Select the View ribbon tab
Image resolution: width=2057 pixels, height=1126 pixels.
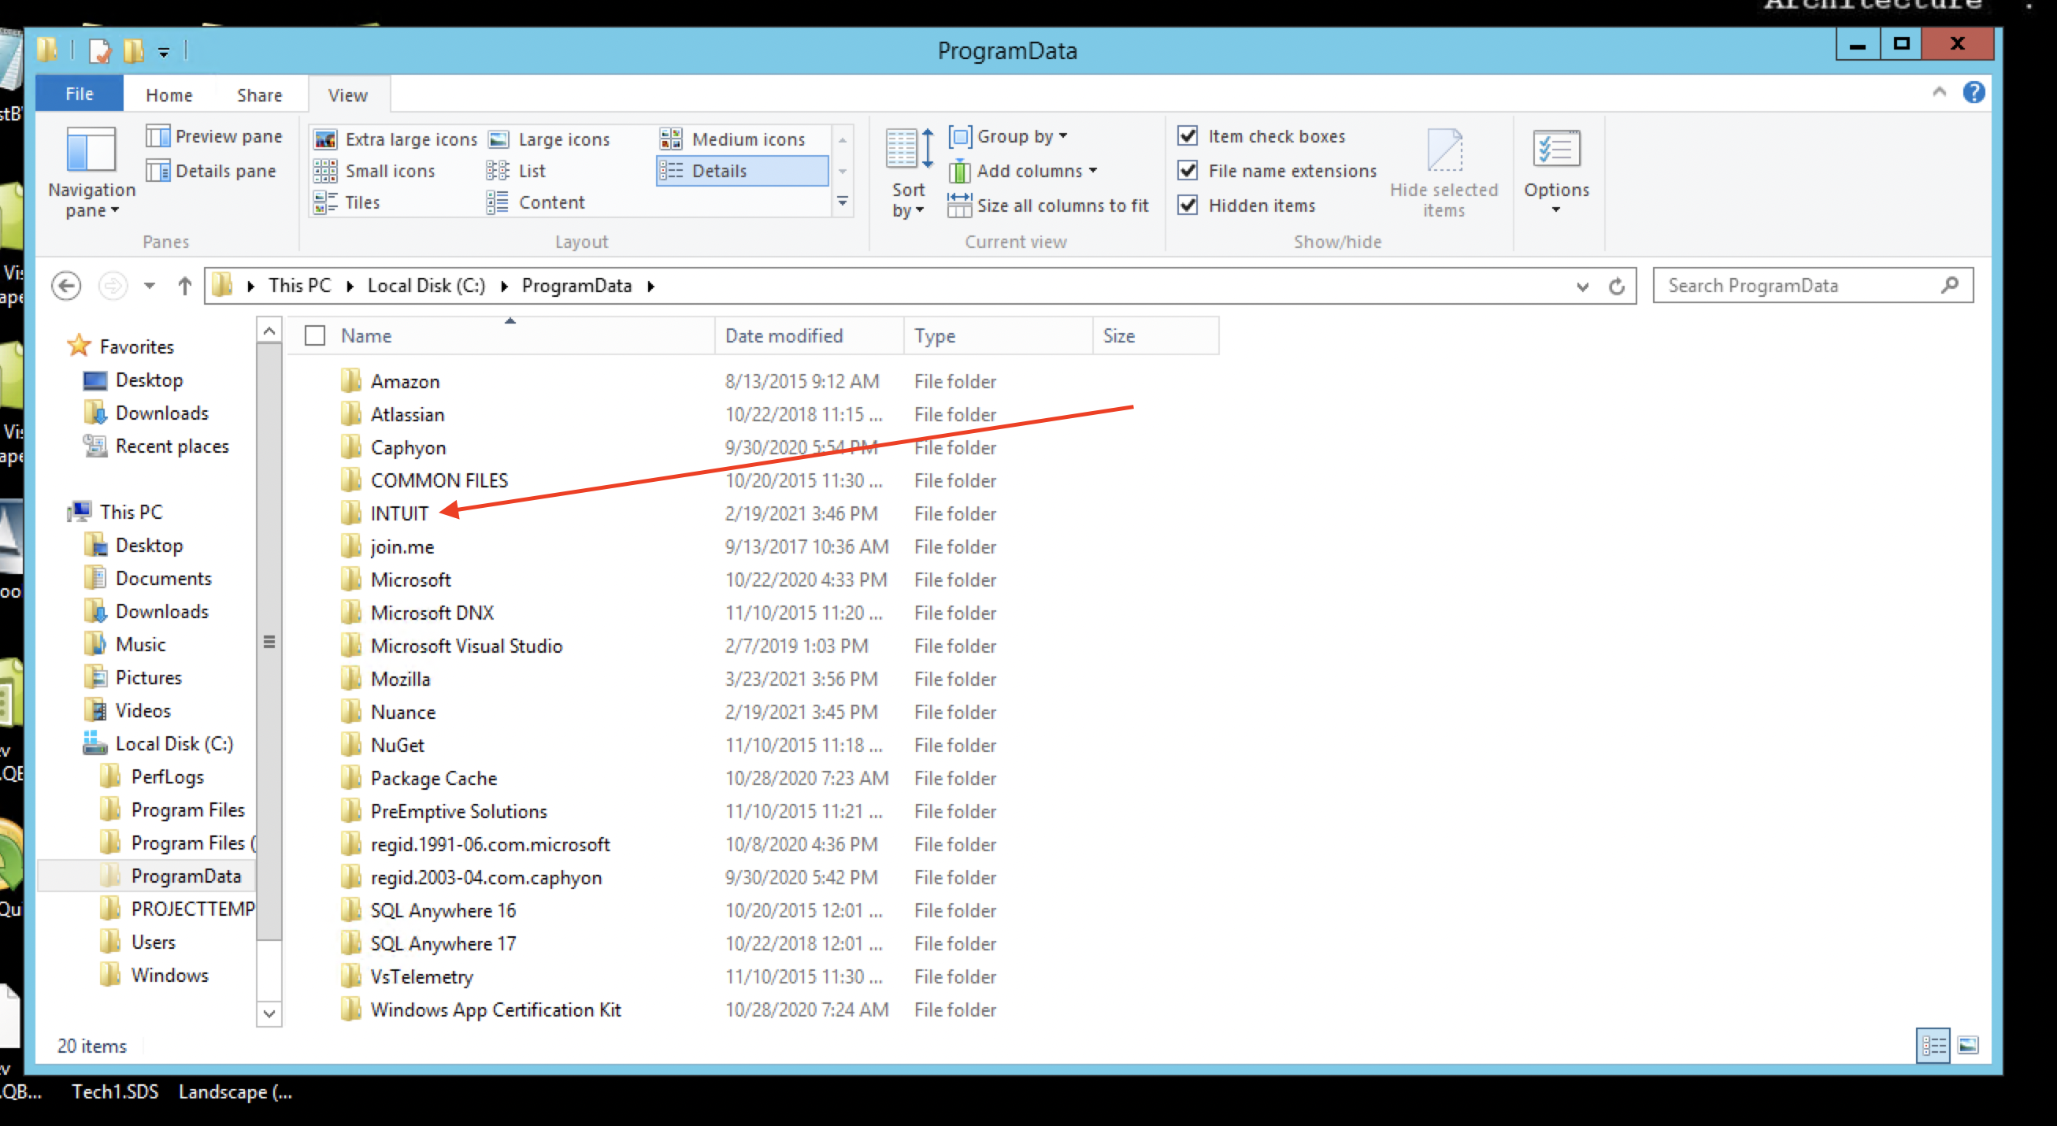[348, 95]
